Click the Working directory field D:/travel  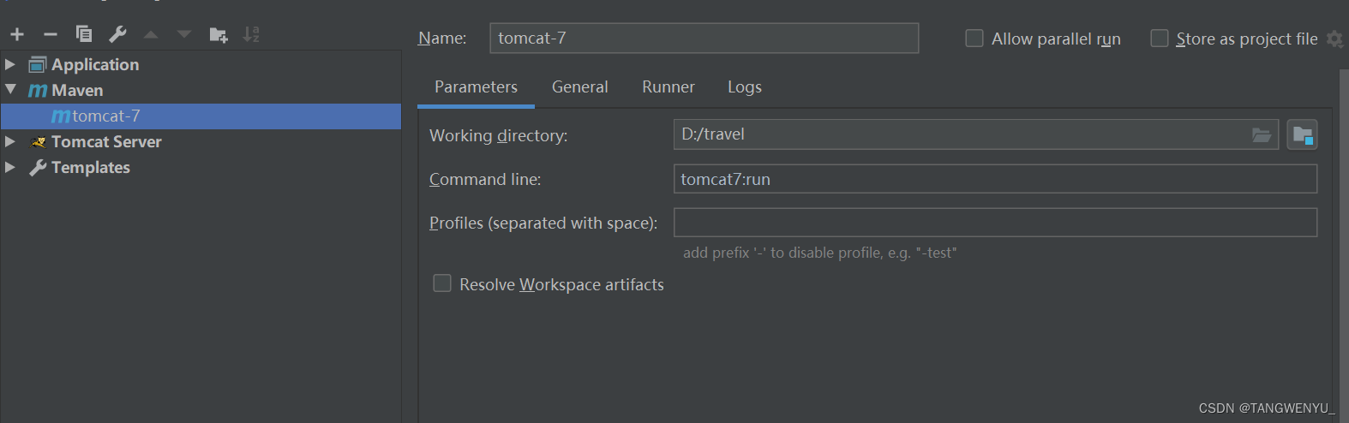click(976, 134)
